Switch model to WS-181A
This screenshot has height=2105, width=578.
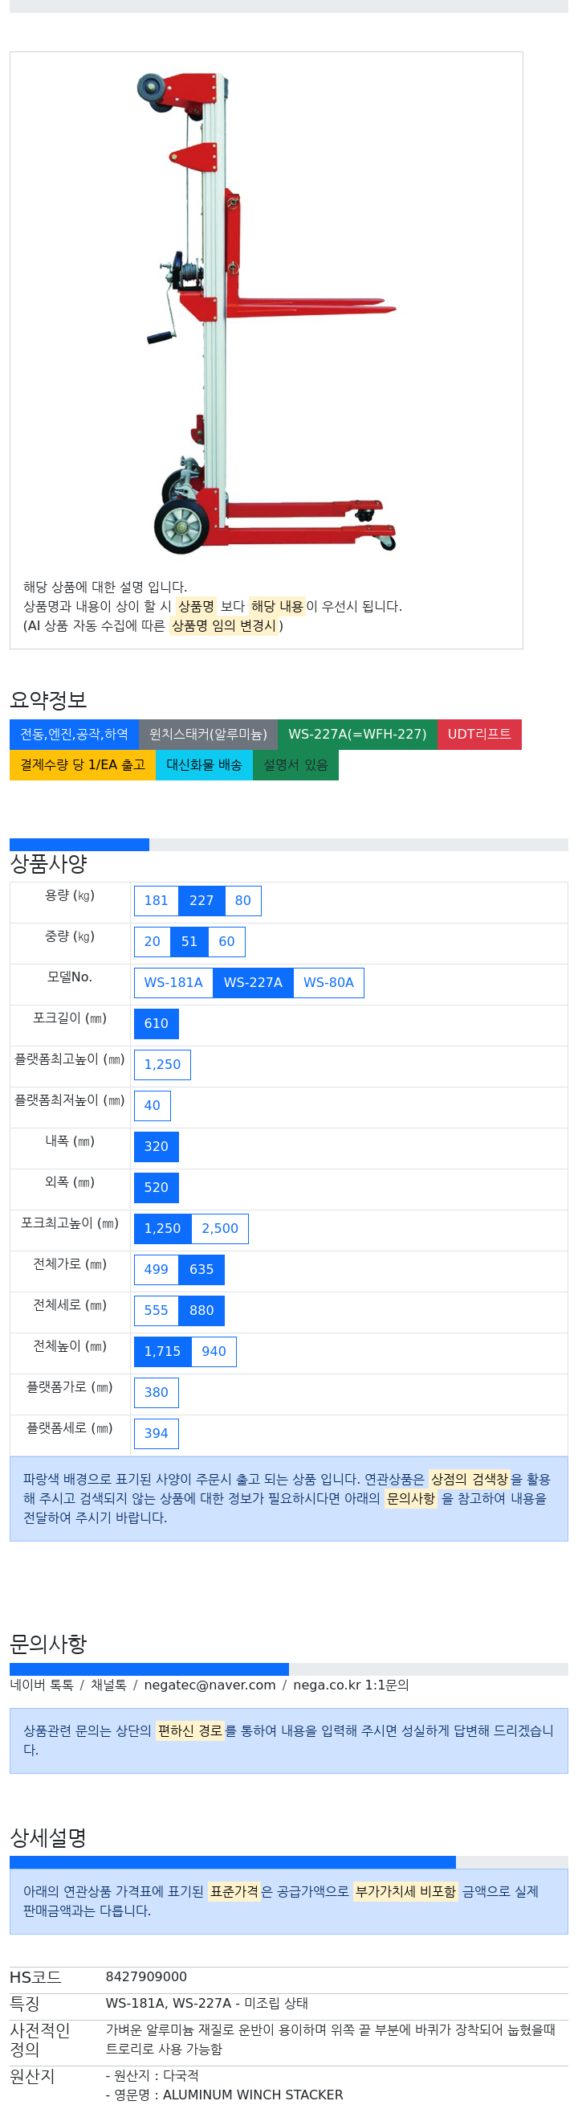coord(173,982)
